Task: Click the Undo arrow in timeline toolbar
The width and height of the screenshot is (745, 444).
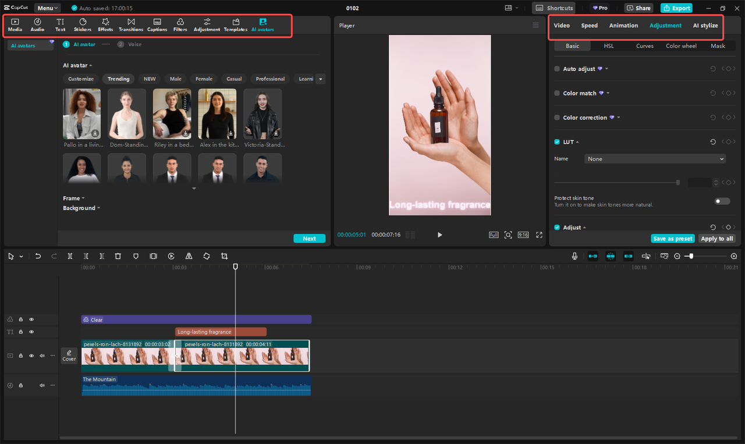Action: 38,256
